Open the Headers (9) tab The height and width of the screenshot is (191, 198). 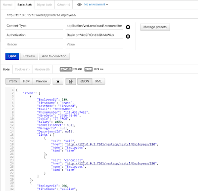pyautogui.click(x=42, y=70)
